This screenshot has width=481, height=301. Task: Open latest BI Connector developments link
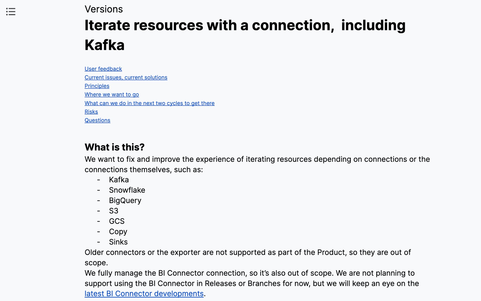tap(144, 293)
